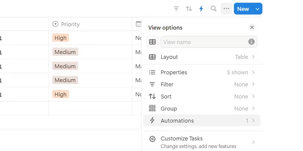Screen dimensions: 303x151
Task: Expand the dropdown arrow next to New
Action: point(258,9)
